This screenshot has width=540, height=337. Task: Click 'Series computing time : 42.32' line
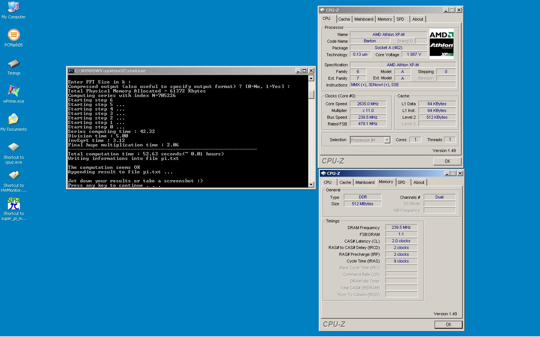[111, 131]
